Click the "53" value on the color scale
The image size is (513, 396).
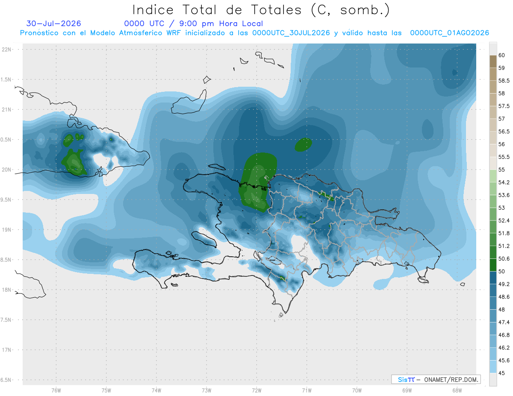pos(502,208)
